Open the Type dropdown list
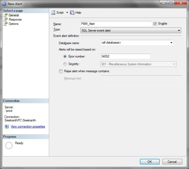The height and width of the screenshot is (169, 189). (x=179, y=30)
